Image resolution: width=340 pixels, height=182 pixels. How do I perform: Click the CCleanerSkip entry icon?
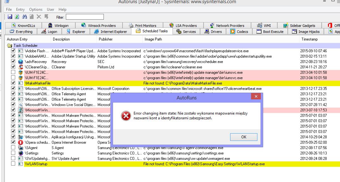coord(21,67)
